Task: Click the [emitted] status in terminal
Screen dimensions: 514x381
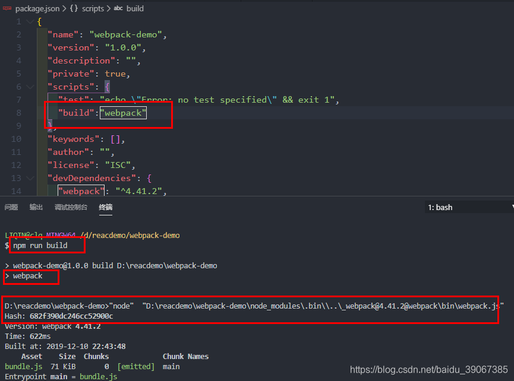Action: (x=135, y=367)
